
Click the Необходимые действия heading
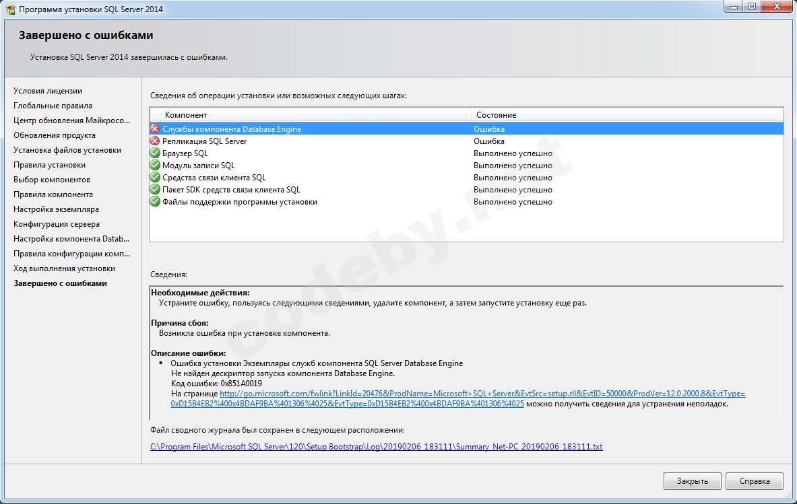click(x=200, y=292)
